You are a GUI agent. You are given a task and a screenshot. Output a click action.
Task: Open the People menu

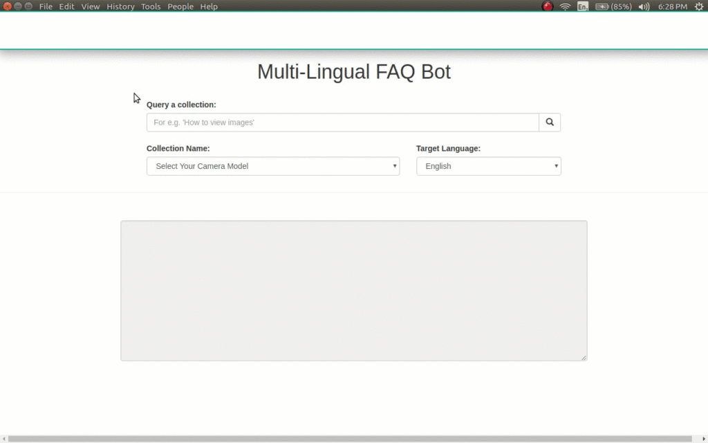[x=180, y=7]
